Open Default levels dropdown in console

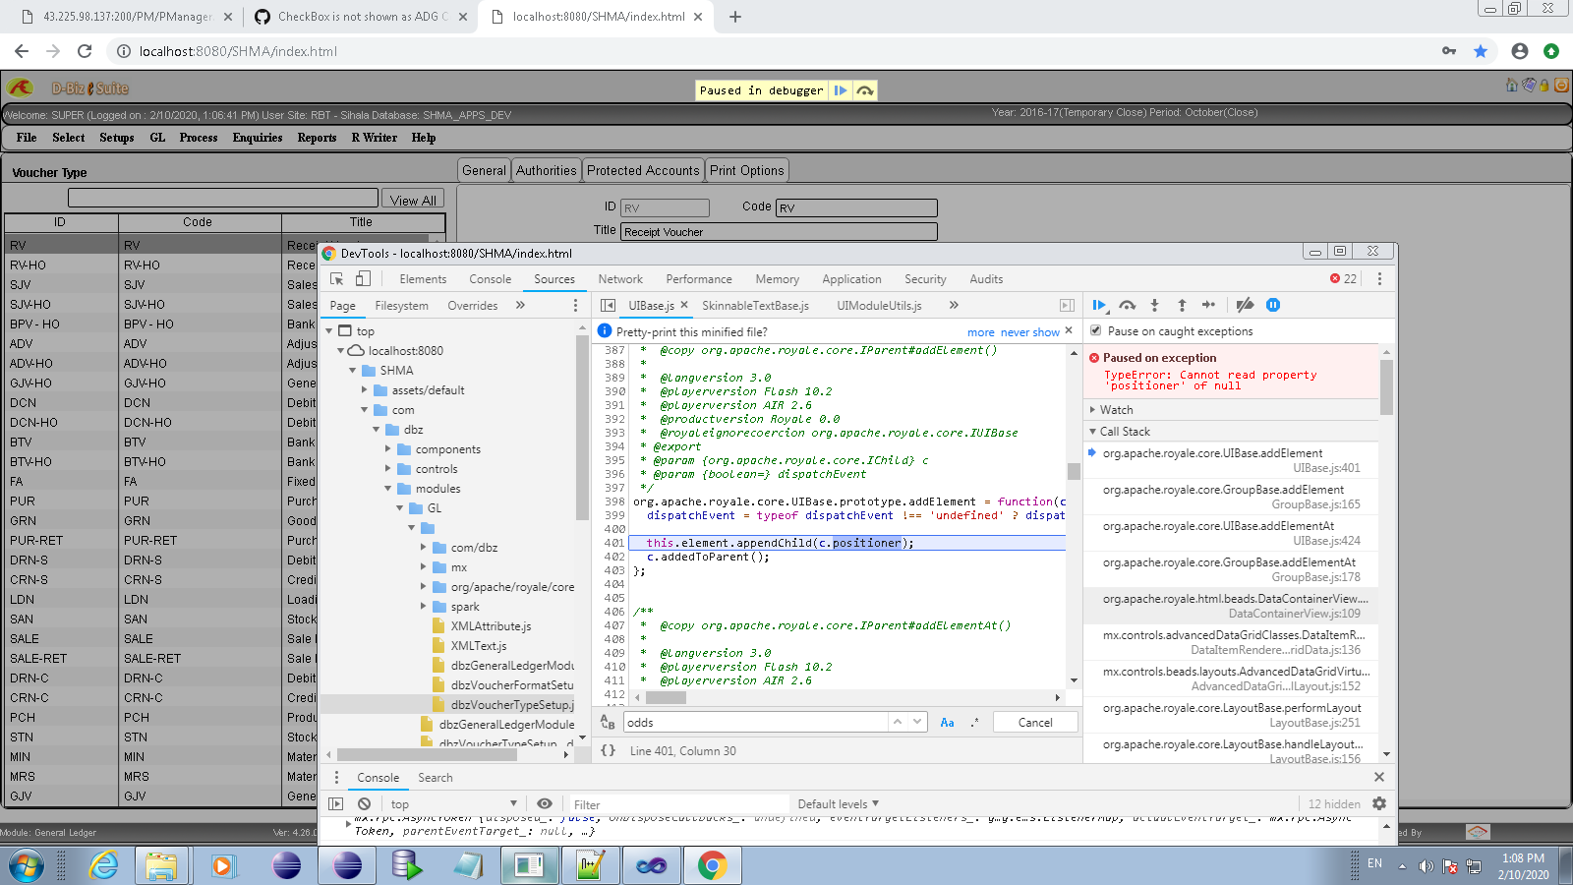click(838, 803)
